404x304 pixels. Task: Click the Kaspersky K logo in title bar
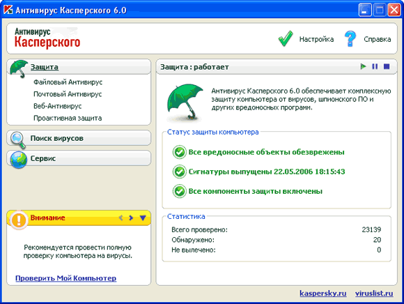[8, 10]
